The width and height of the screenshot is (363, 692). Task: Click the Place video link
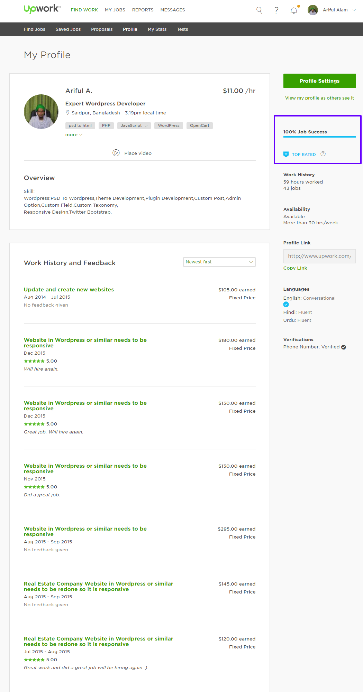pyautogui.click(x=138, y=153)
